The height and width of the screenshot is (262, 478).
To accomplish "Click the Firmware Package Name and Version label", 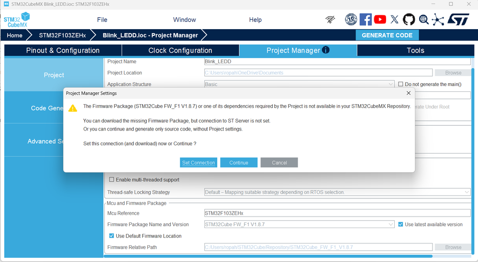I will (x=148, y=224).
